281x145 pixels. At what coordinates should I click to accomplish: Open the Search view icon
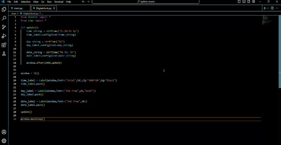click(4, 18)
